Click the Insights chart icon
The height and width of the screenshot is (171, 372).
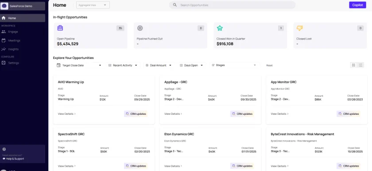(x=4, y=49)
